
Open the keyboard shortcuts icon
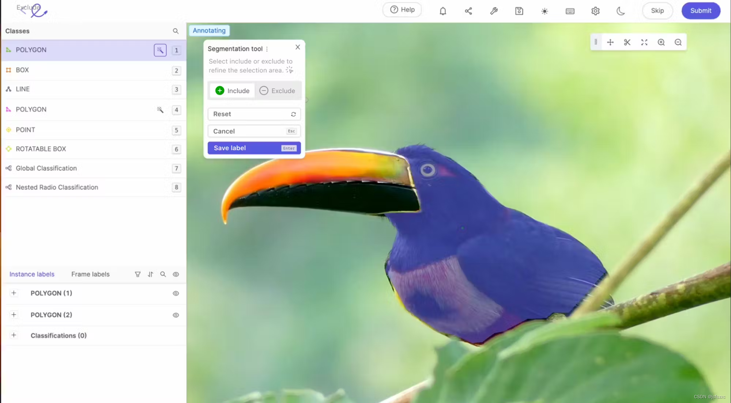coord(570,11)
